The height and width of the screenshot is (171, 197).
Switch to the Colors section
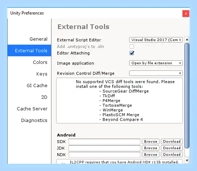pyautogui.click(x=40, y=62)
